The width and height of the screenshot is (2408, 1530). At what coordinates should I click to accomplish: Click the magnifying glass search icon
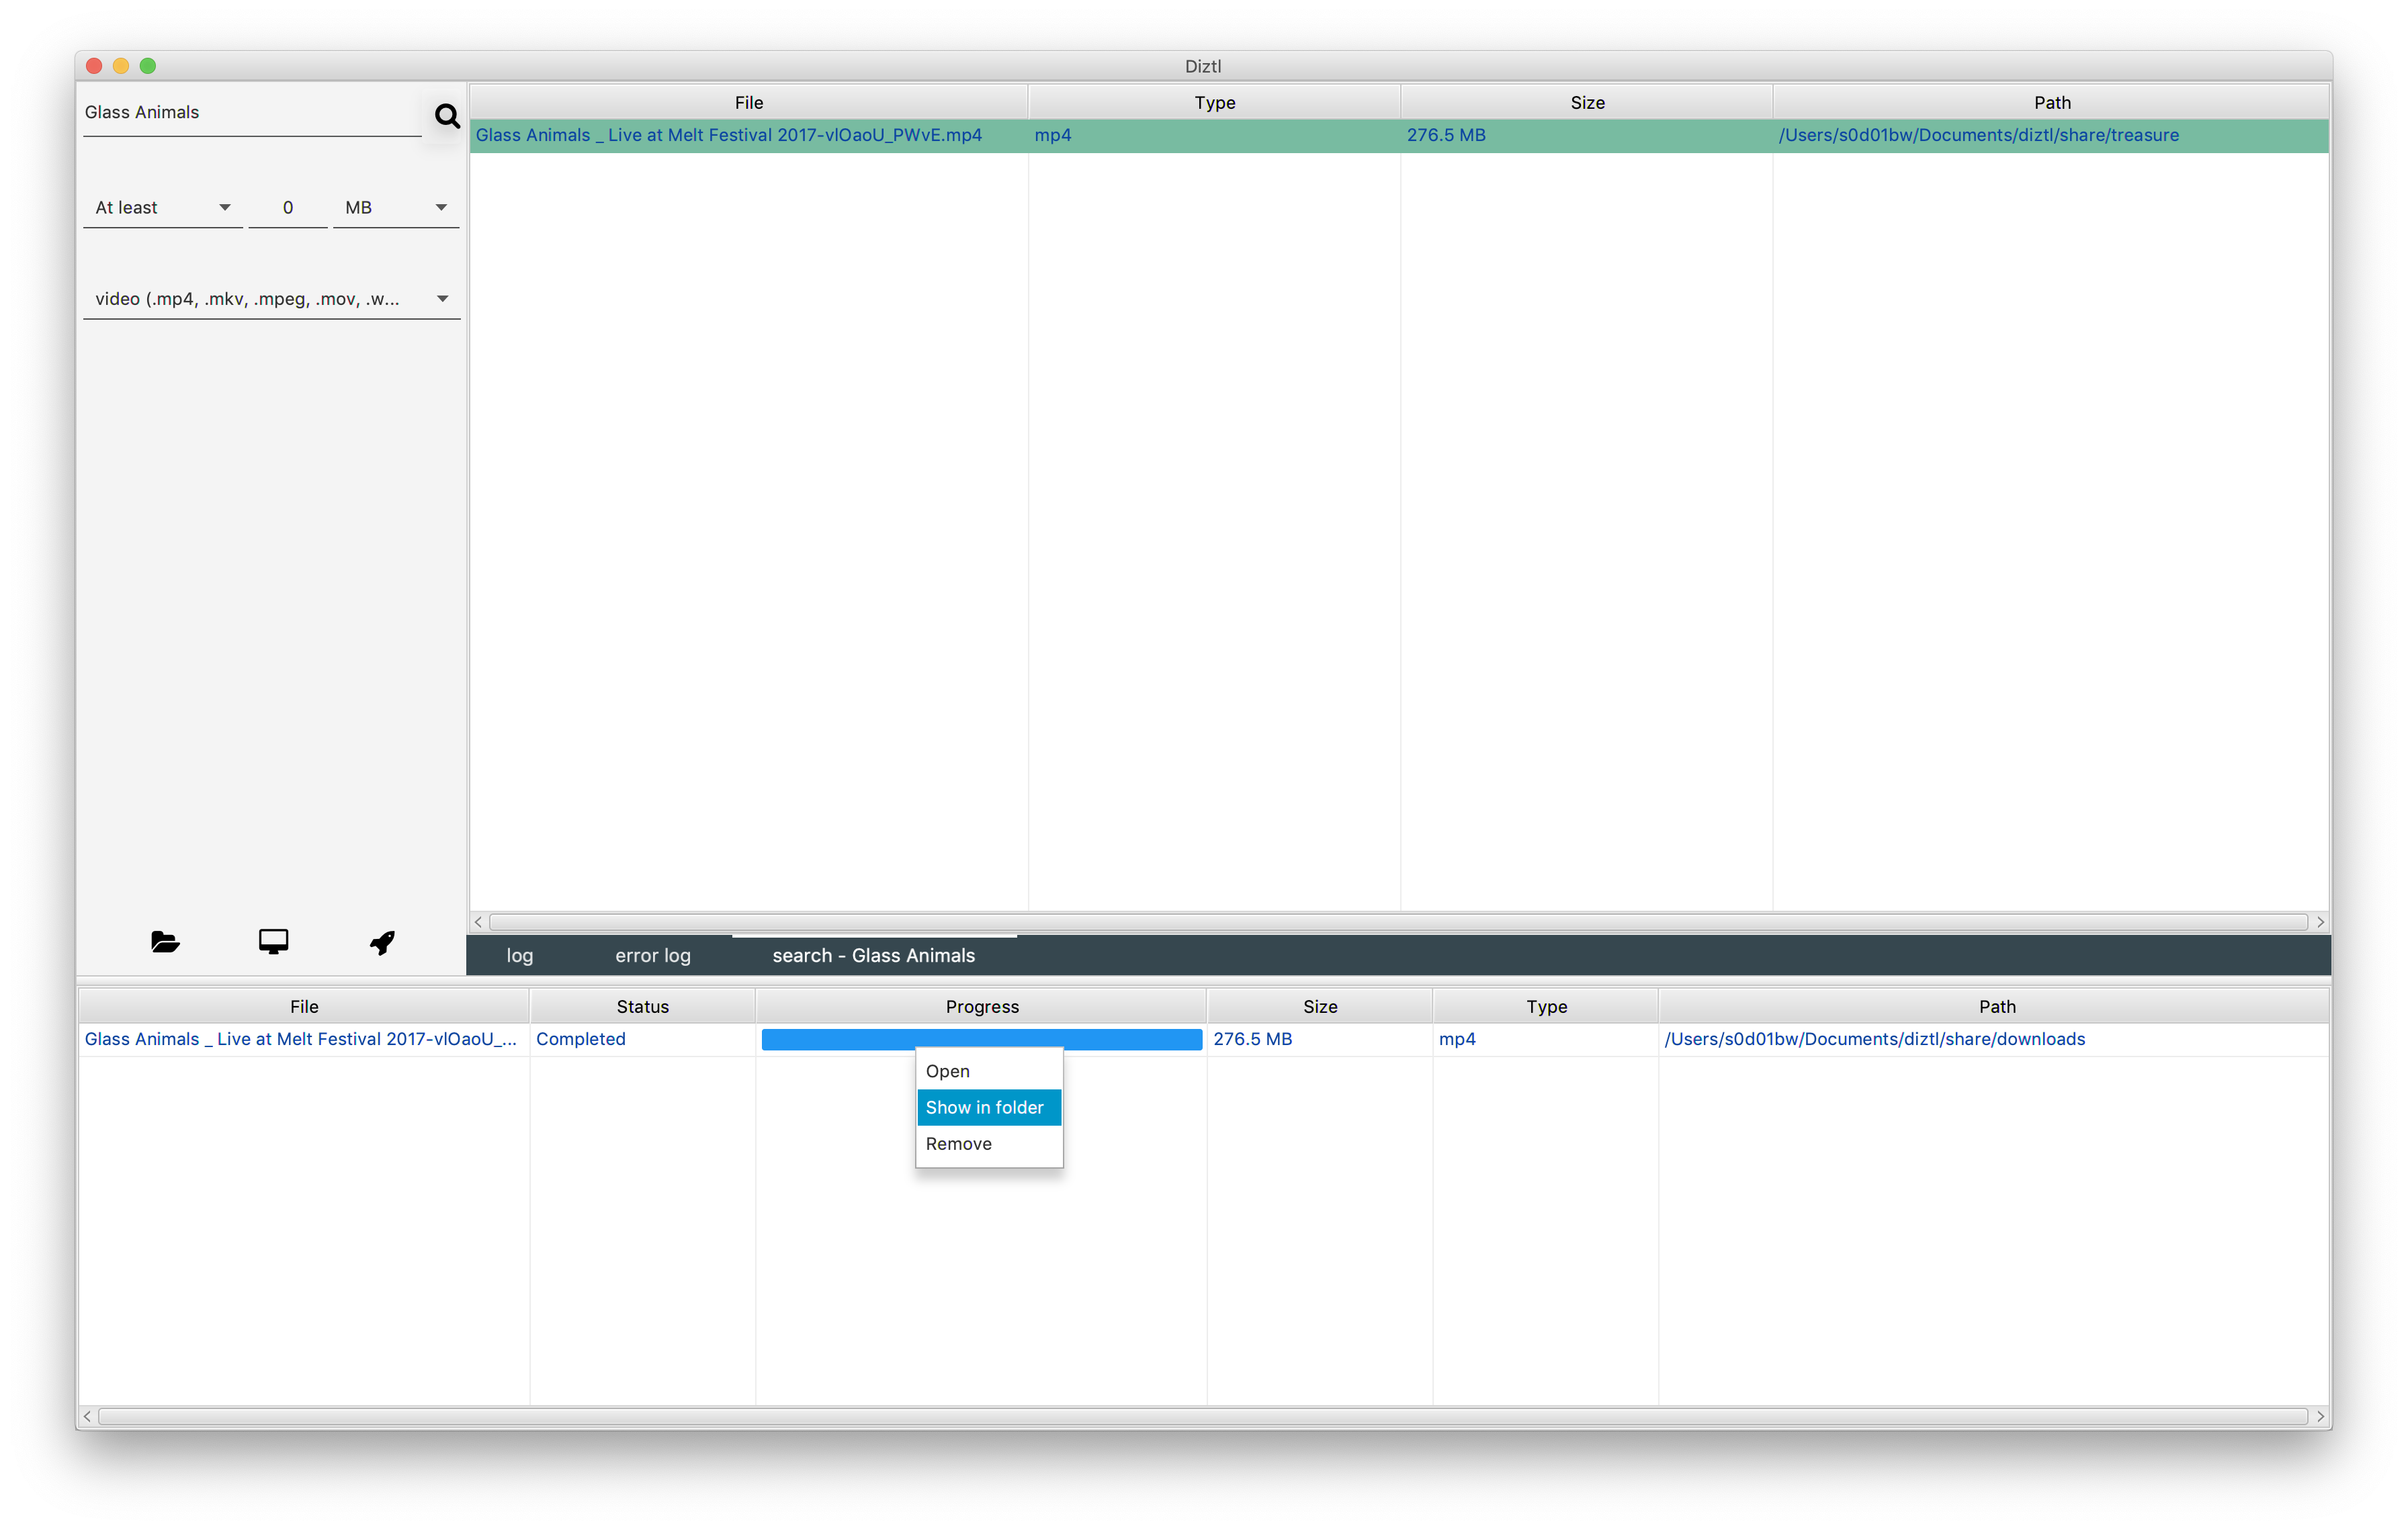447,116
